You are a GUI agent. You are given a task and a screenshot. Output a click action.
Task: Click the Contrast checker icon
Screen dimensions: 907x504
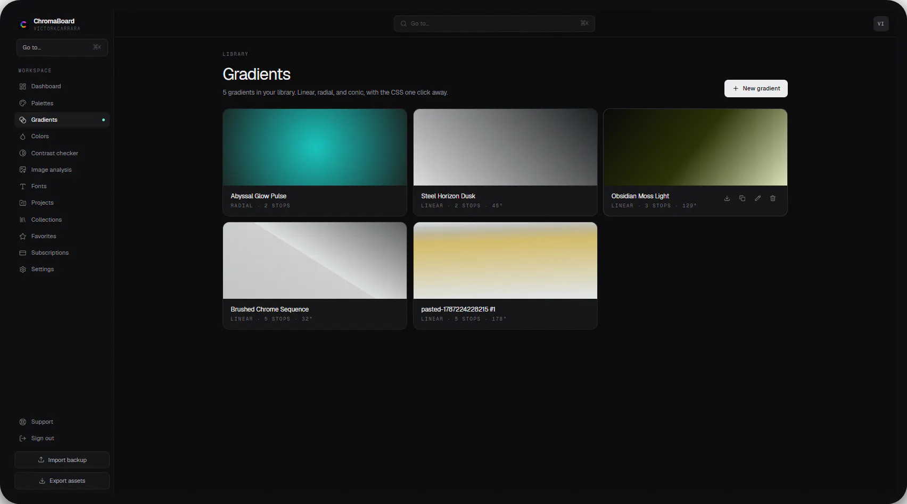(x=23, y=153)
